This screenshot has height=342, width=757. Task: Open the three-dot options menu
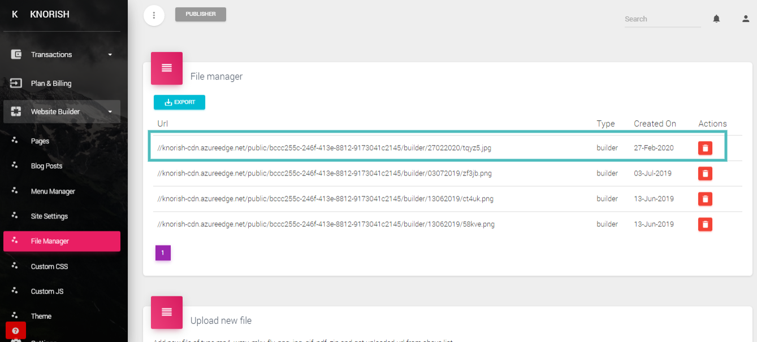tap(154, 15)
